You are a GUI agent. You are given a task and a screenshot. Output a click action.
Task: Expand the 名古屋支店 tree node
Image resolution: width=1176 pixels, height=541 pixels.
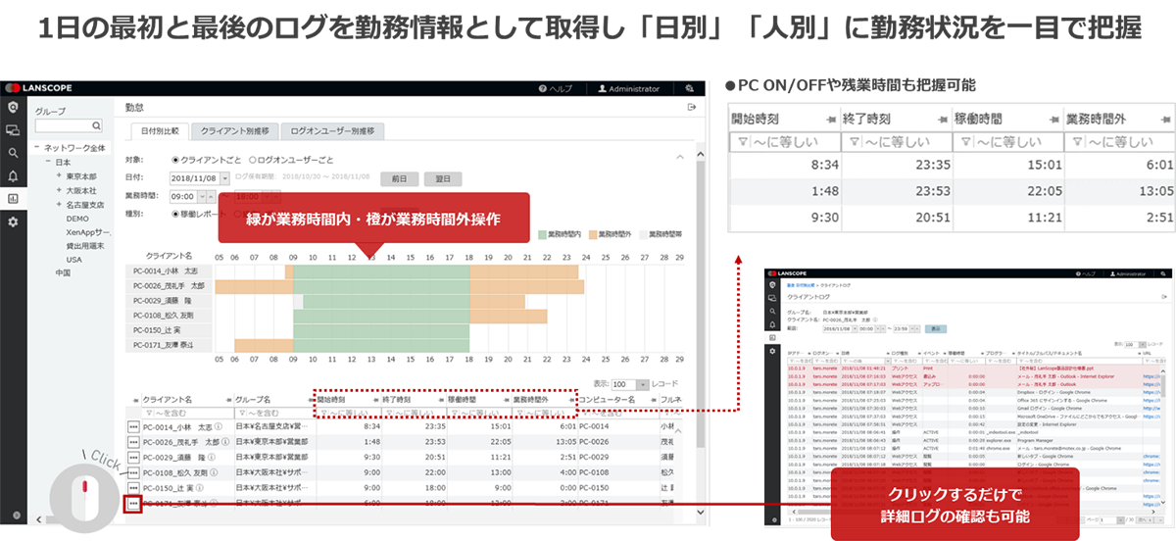coord(59,204)
